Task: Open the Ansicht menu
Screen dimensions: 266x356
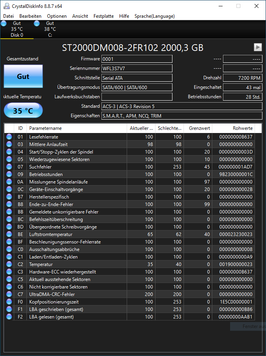Action: click(80, 16)
